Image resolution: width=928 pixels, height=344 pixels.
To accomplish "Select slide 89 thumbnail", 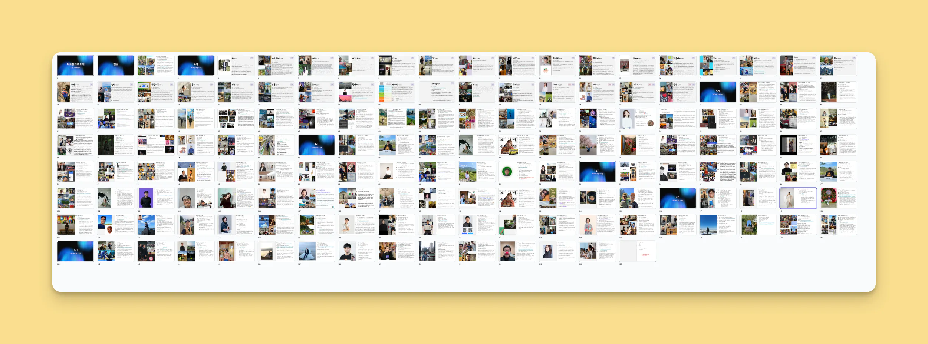I will coord(396,172).
